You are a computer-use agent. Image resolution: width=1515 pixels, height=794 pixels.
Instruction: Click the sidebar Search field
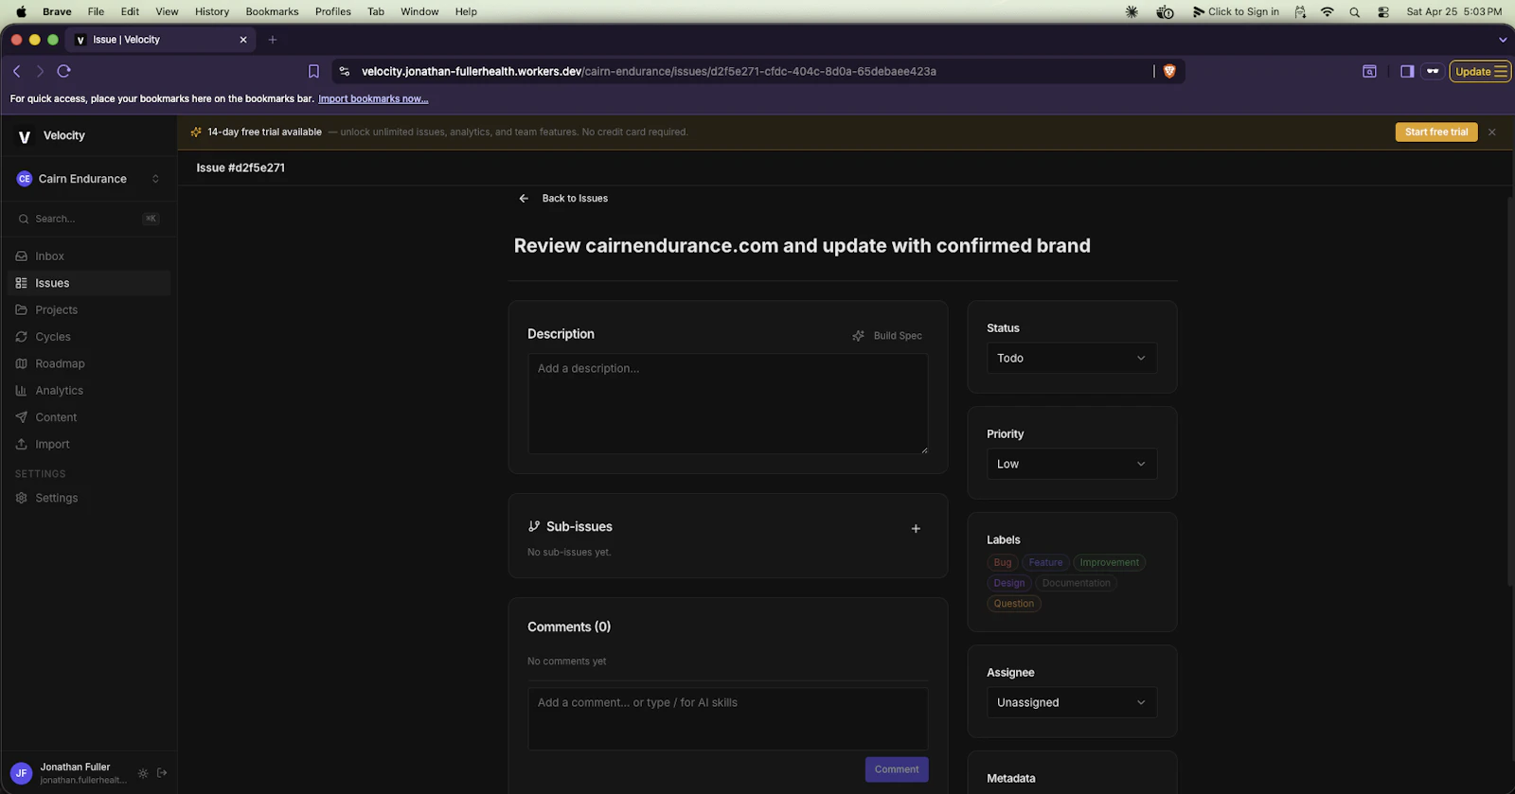pyautogui.click(x=89, y=219)
